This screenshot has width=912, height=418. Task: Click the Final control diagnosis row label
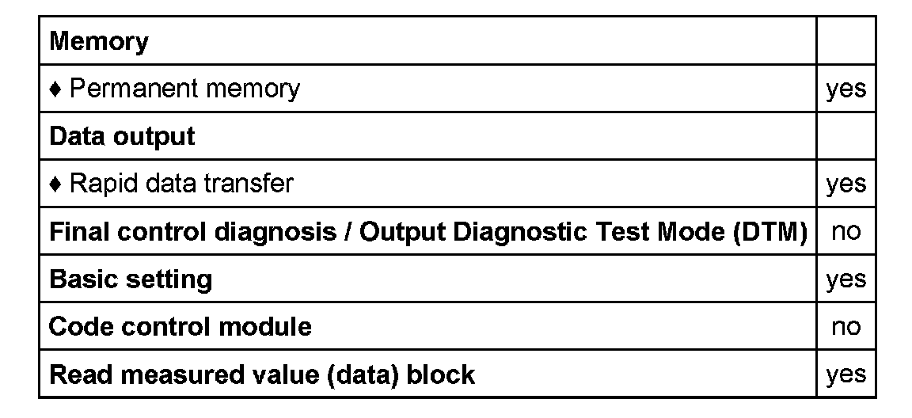click(x=427, y=231)
